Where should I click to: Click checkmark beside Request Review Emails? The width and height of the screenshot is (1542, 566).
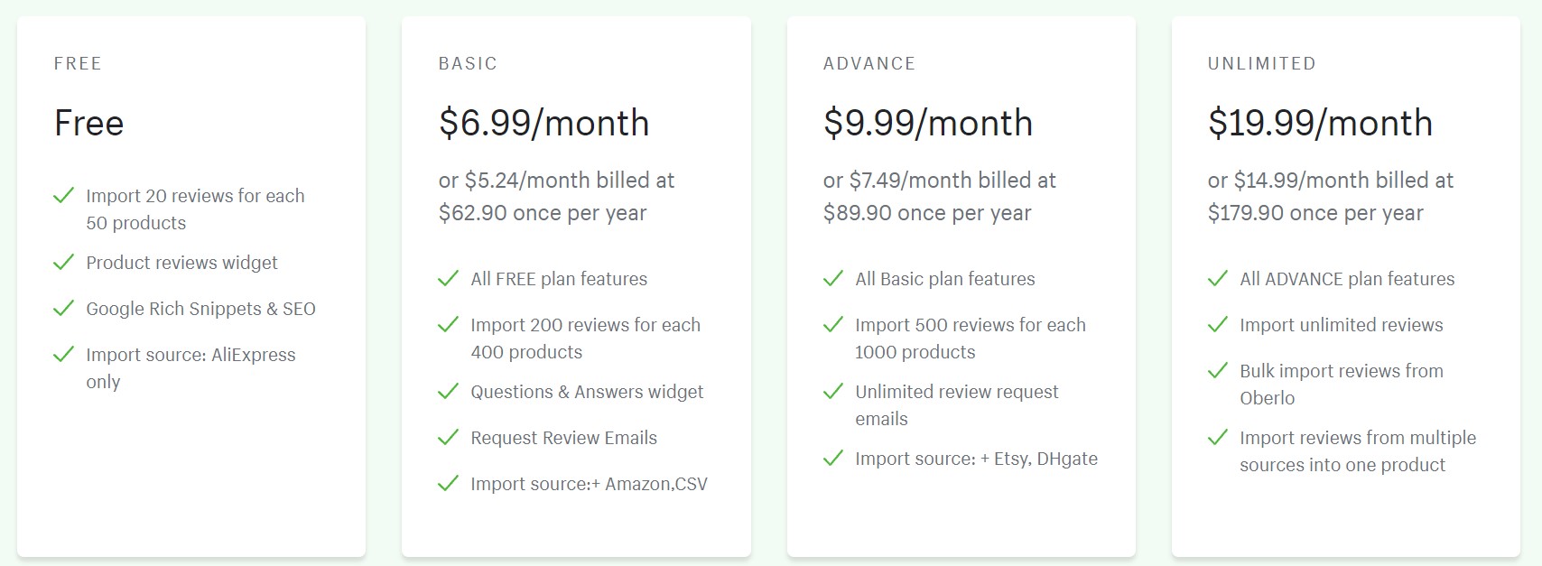coord(448,438)
